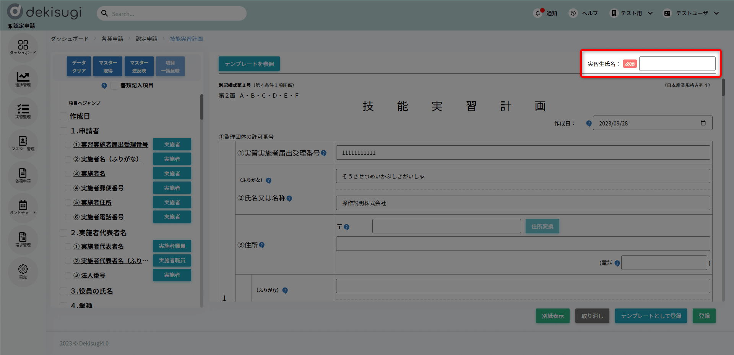Open the マスター管理 sidebar icon
This screenshot has width=734, height=355.
(23, 143)
